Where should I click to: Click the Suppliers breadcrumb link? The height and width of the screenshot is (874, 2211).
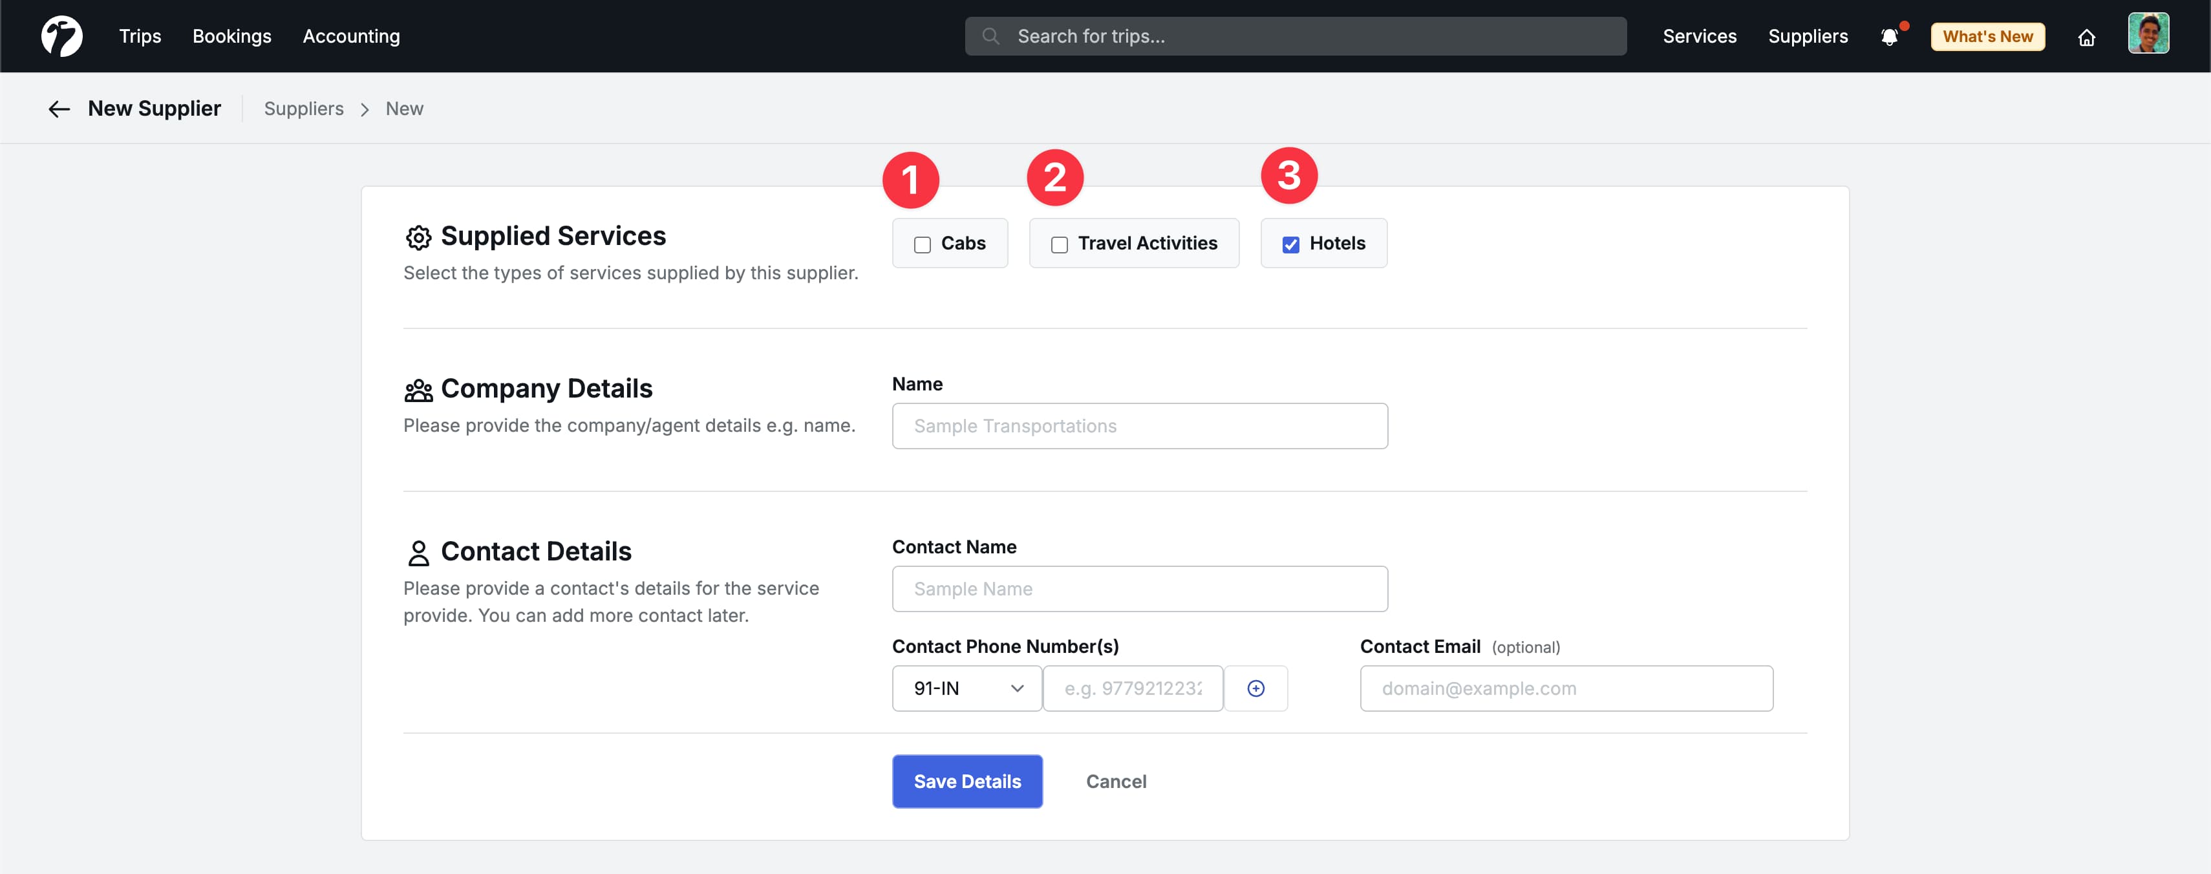304,109
